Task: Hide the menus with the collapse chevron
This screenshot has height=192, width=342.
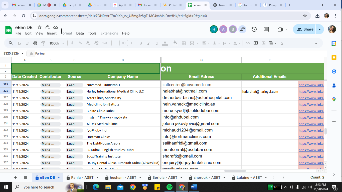Action: 316,43
